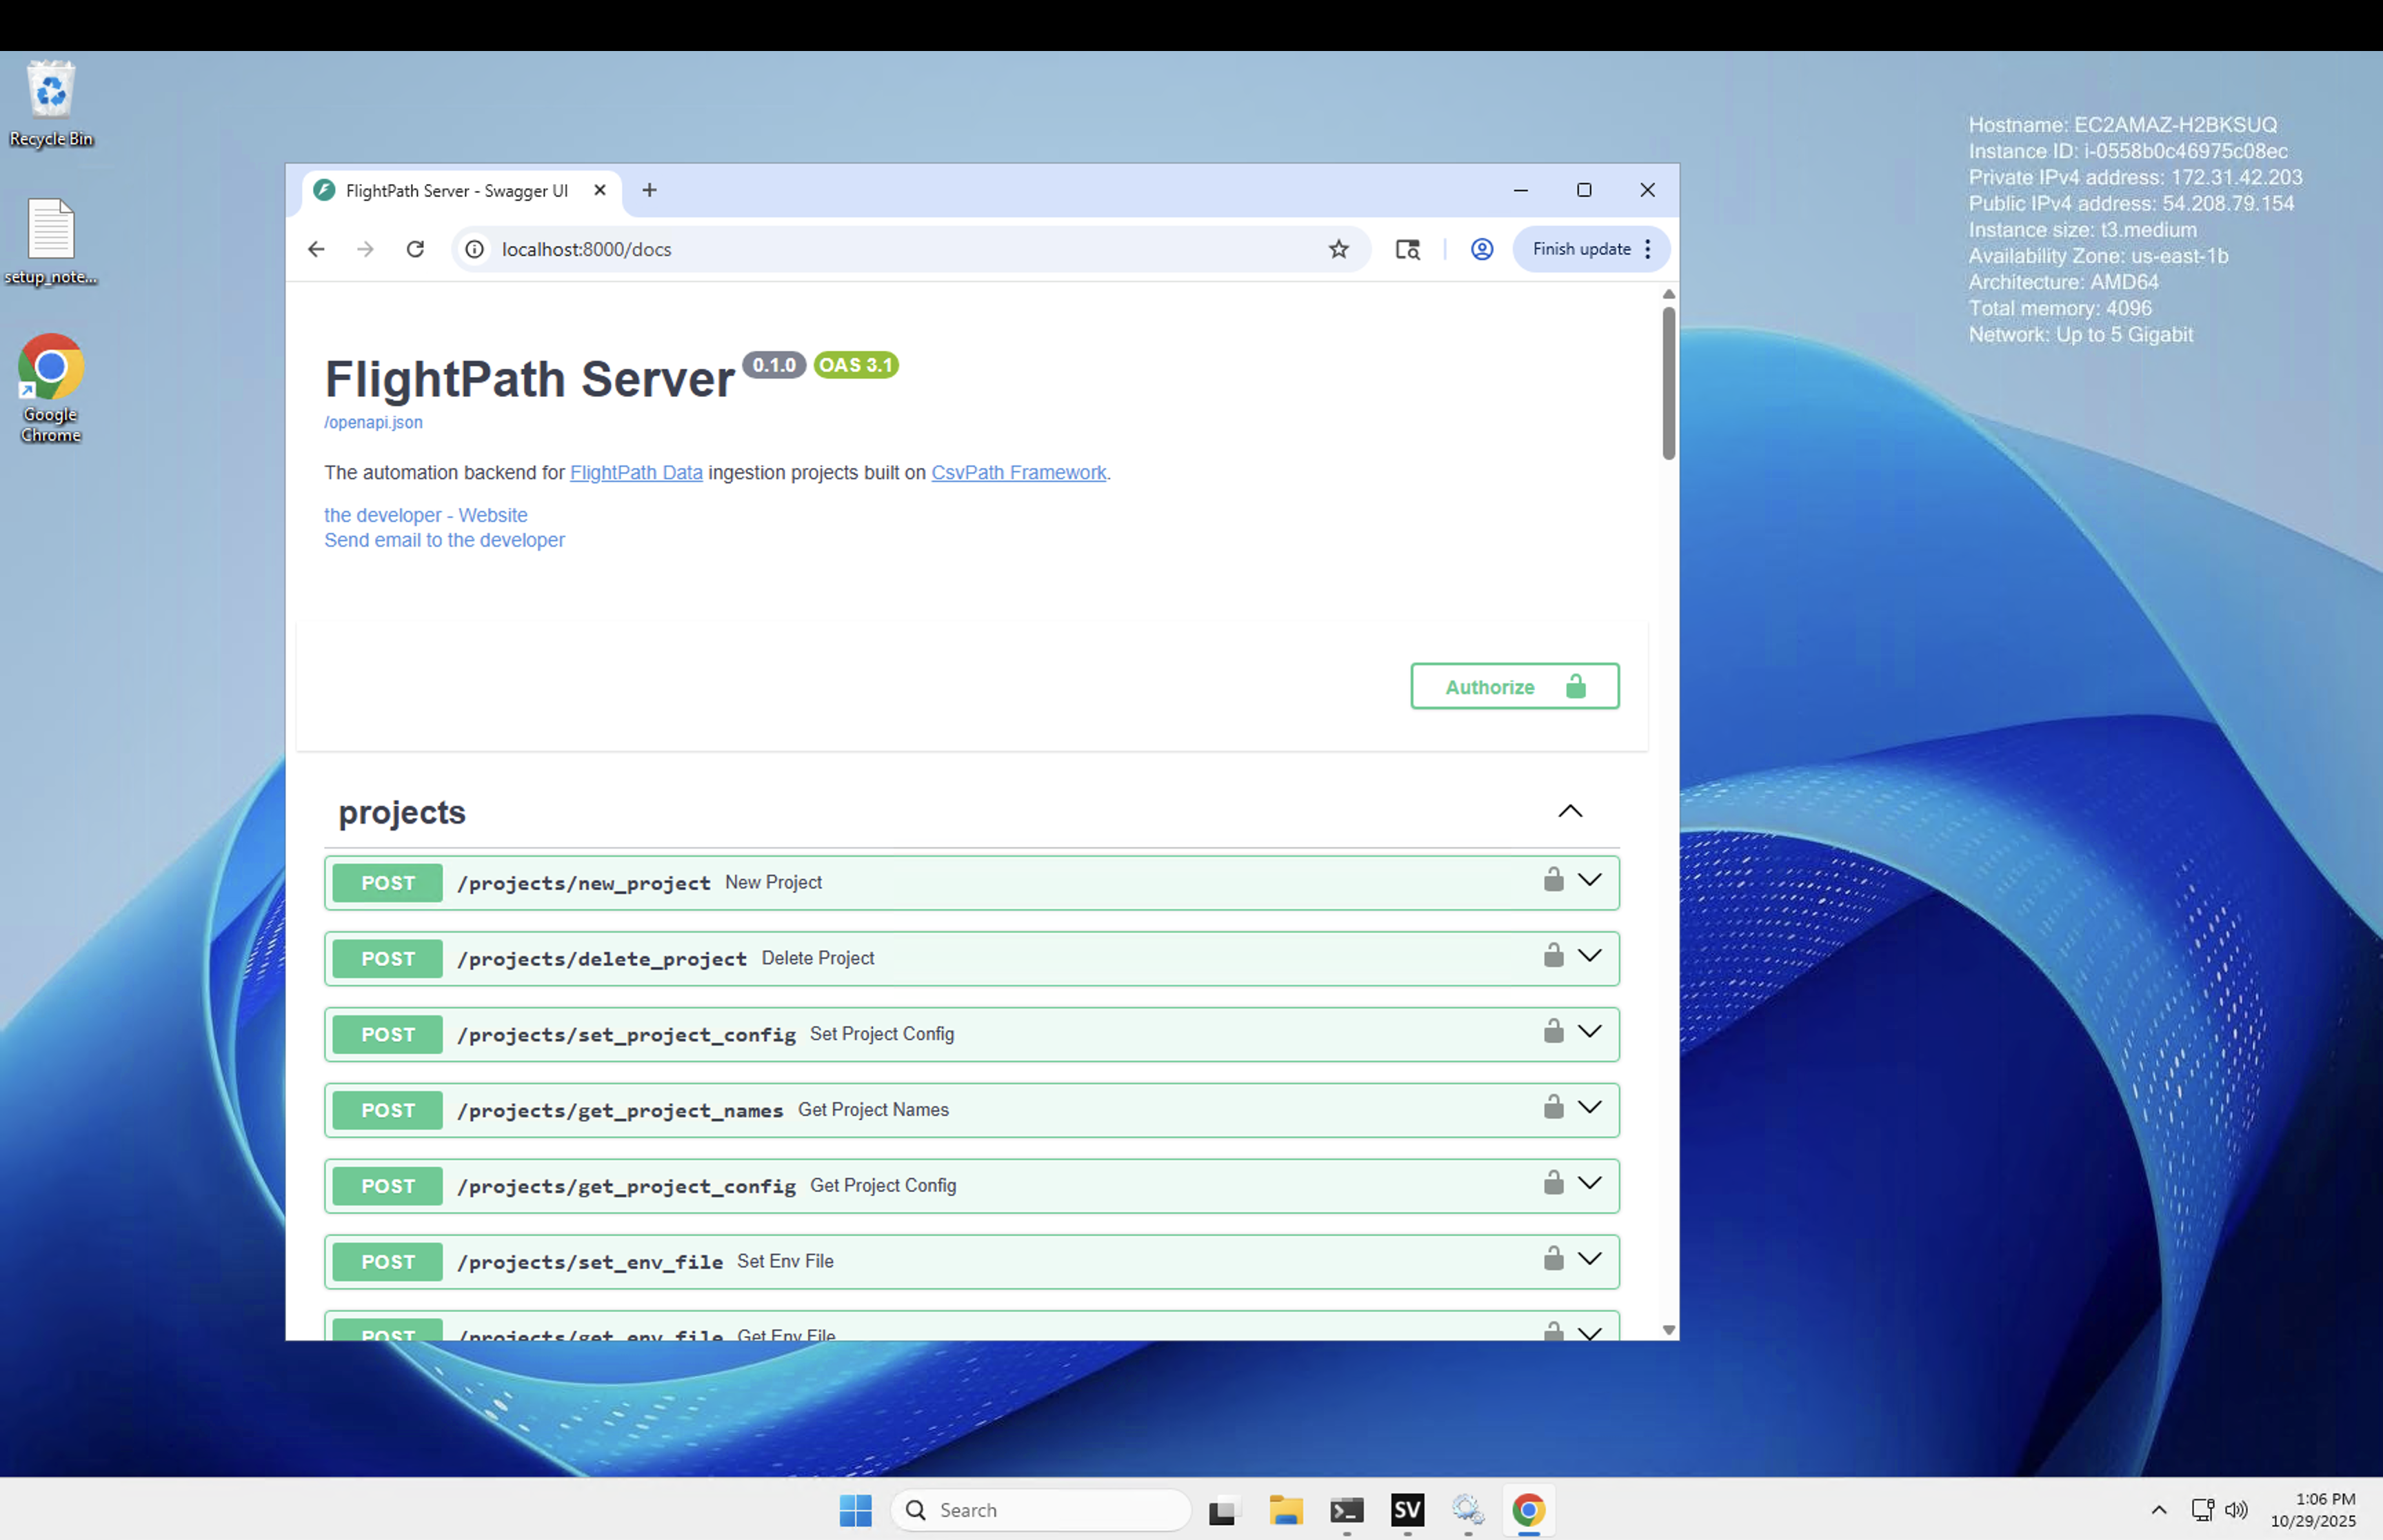The width and height of the screenshot is (2383, 1540).
Task: Follow the CsvPath Framework link
Action: coord(1018,472)
